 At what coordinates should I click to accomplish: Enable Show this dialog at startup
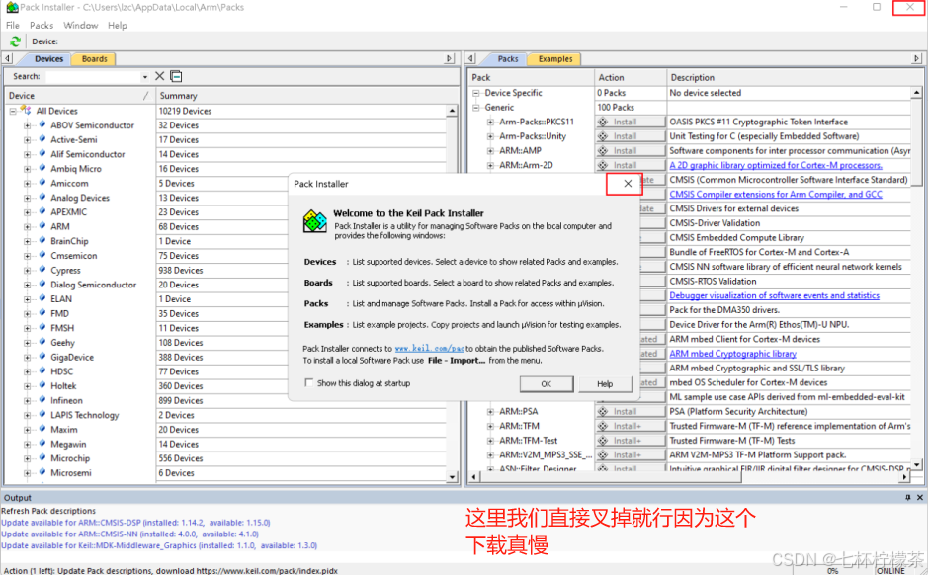tap(309, 382)
